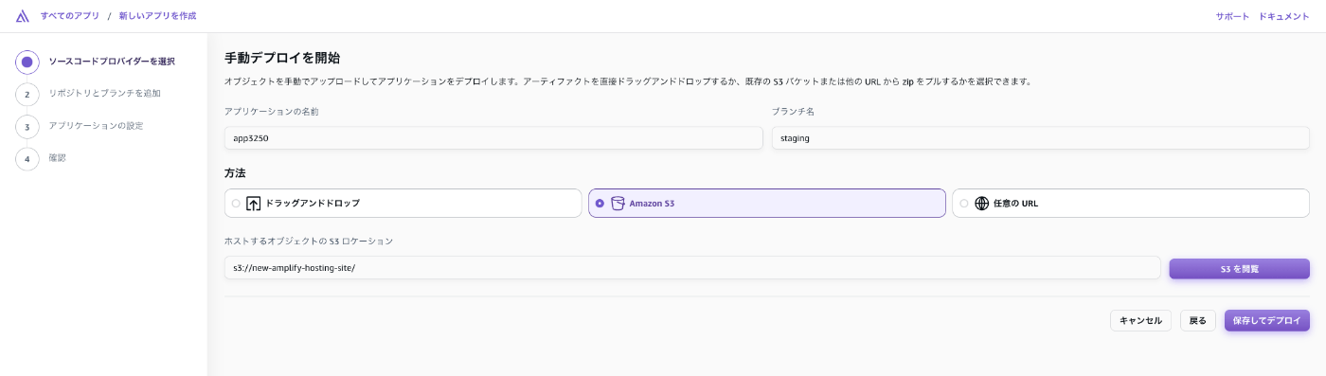
Task: Open the すべてのアプリ breadcrumb link
Action: [x=70, y=16]
